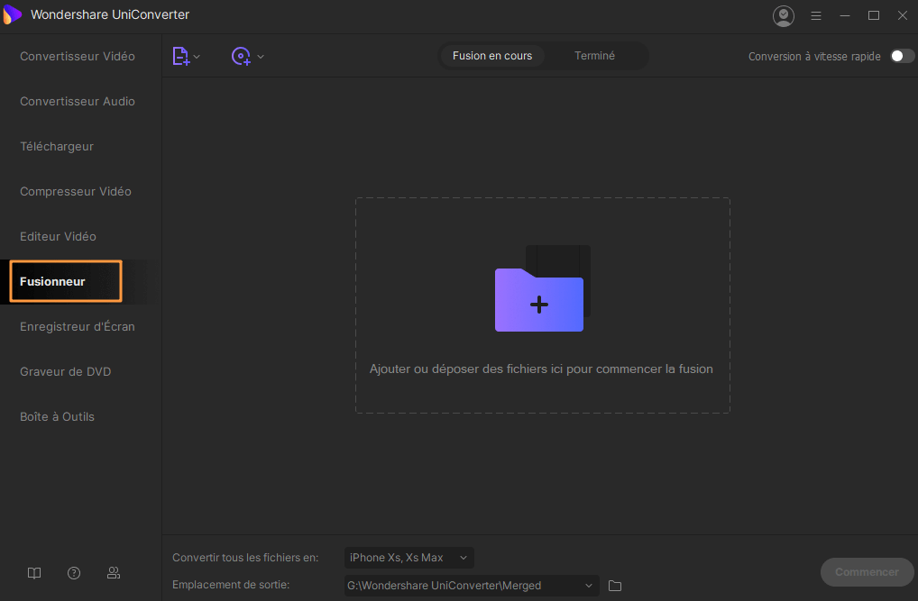
Task: Open Graveur de DVD section
Action: pos(66,371)
